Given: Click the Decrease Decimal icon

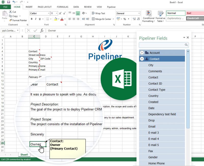Looking at the screenshot, I should point(138,19).
